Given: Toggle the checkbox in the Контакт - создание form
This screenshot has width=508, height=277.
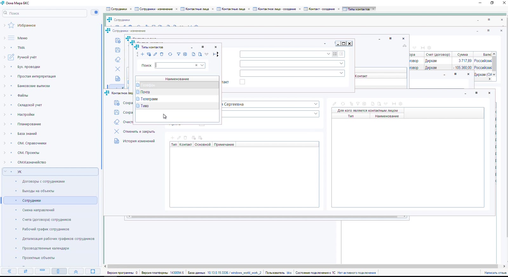Looking at the screenshot, I should pyautogui.click(x=242, y=82).
